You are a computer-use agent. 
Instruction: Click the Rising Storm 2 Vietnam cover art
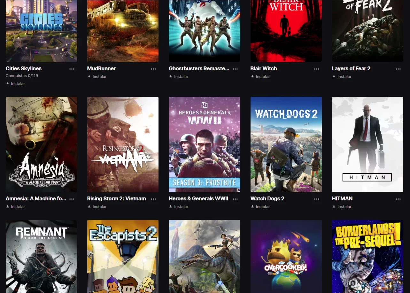pos(123,144)
